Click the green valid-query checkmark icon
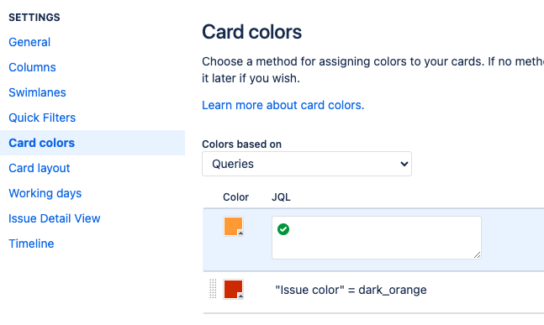Image resolution: width=544 pixels, height=325 pixels. tap(283, 229)
